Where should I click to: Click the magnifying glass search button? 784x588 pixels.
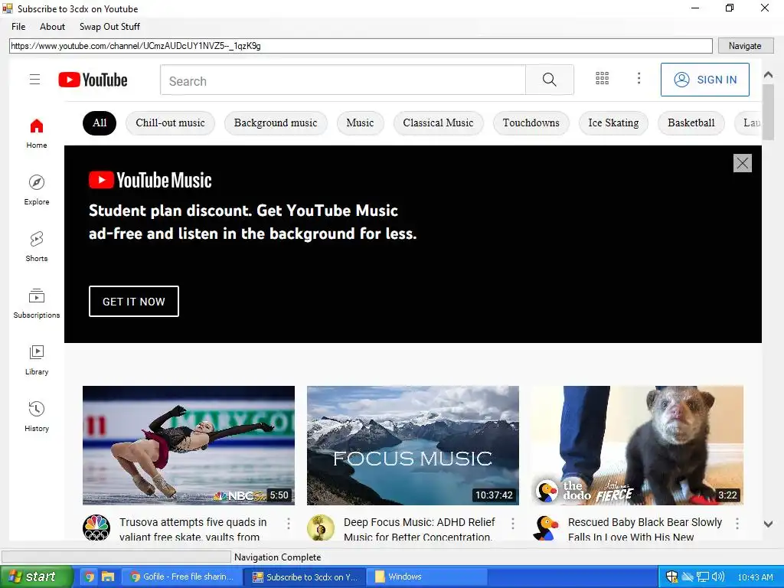coord(550,80)
